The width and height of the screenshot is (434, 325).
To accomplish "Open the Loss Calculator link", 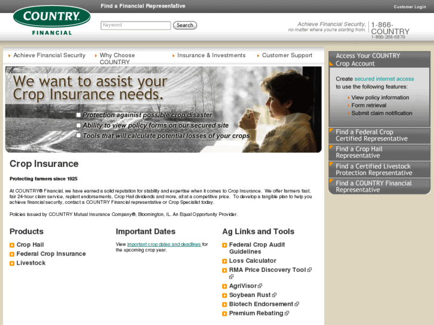I will pyautogui.click(x=253, y=261).
